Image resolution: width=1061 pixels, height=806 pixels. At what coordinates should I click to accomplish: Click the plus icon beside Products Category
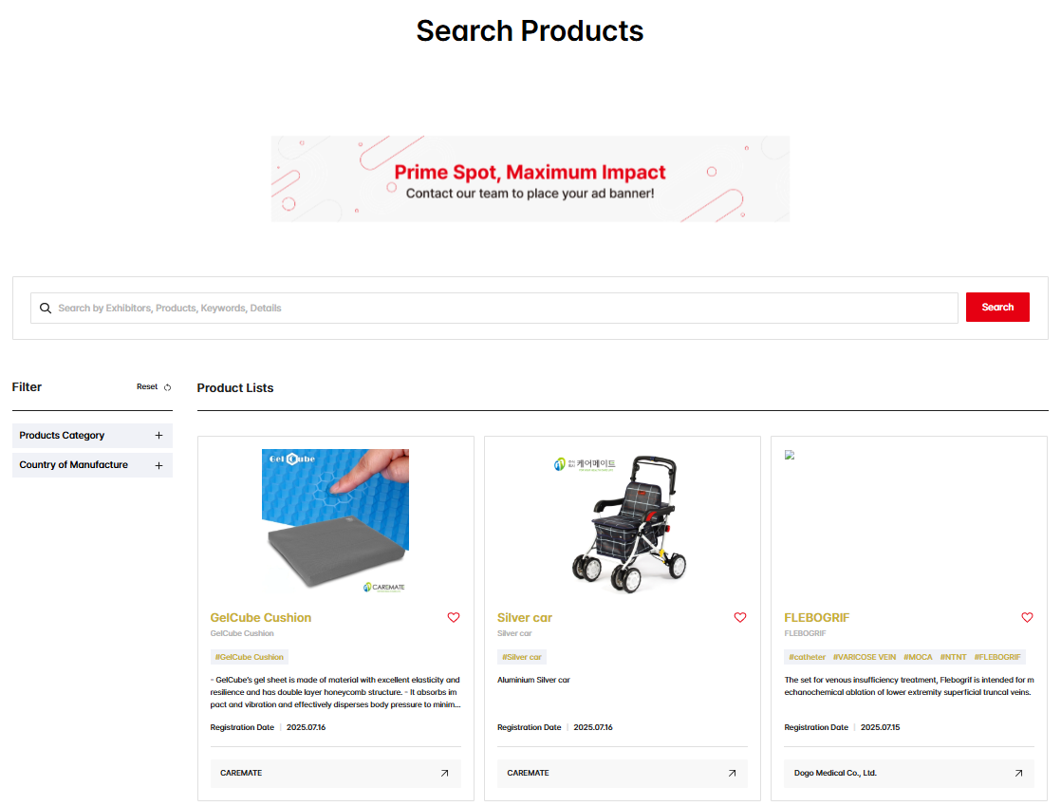point(158,435)
